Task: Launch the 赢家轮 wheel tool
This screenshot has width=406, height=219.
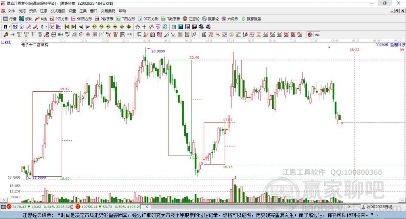Action: coord(211,19)
